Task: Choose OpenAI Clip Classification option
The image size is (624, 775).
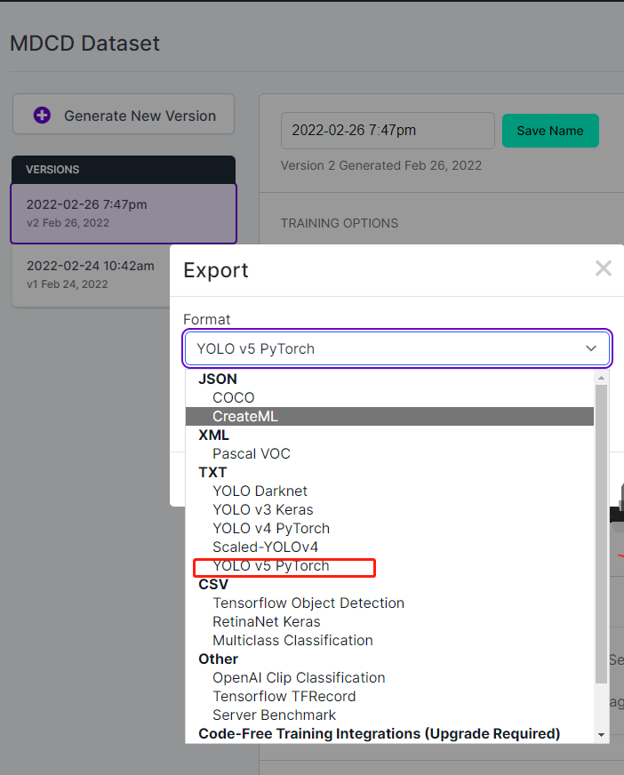Action: (389, 677)
